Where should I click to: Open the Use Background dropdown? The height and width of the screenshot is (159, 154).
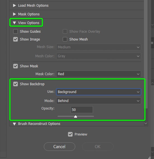point(99,92)
